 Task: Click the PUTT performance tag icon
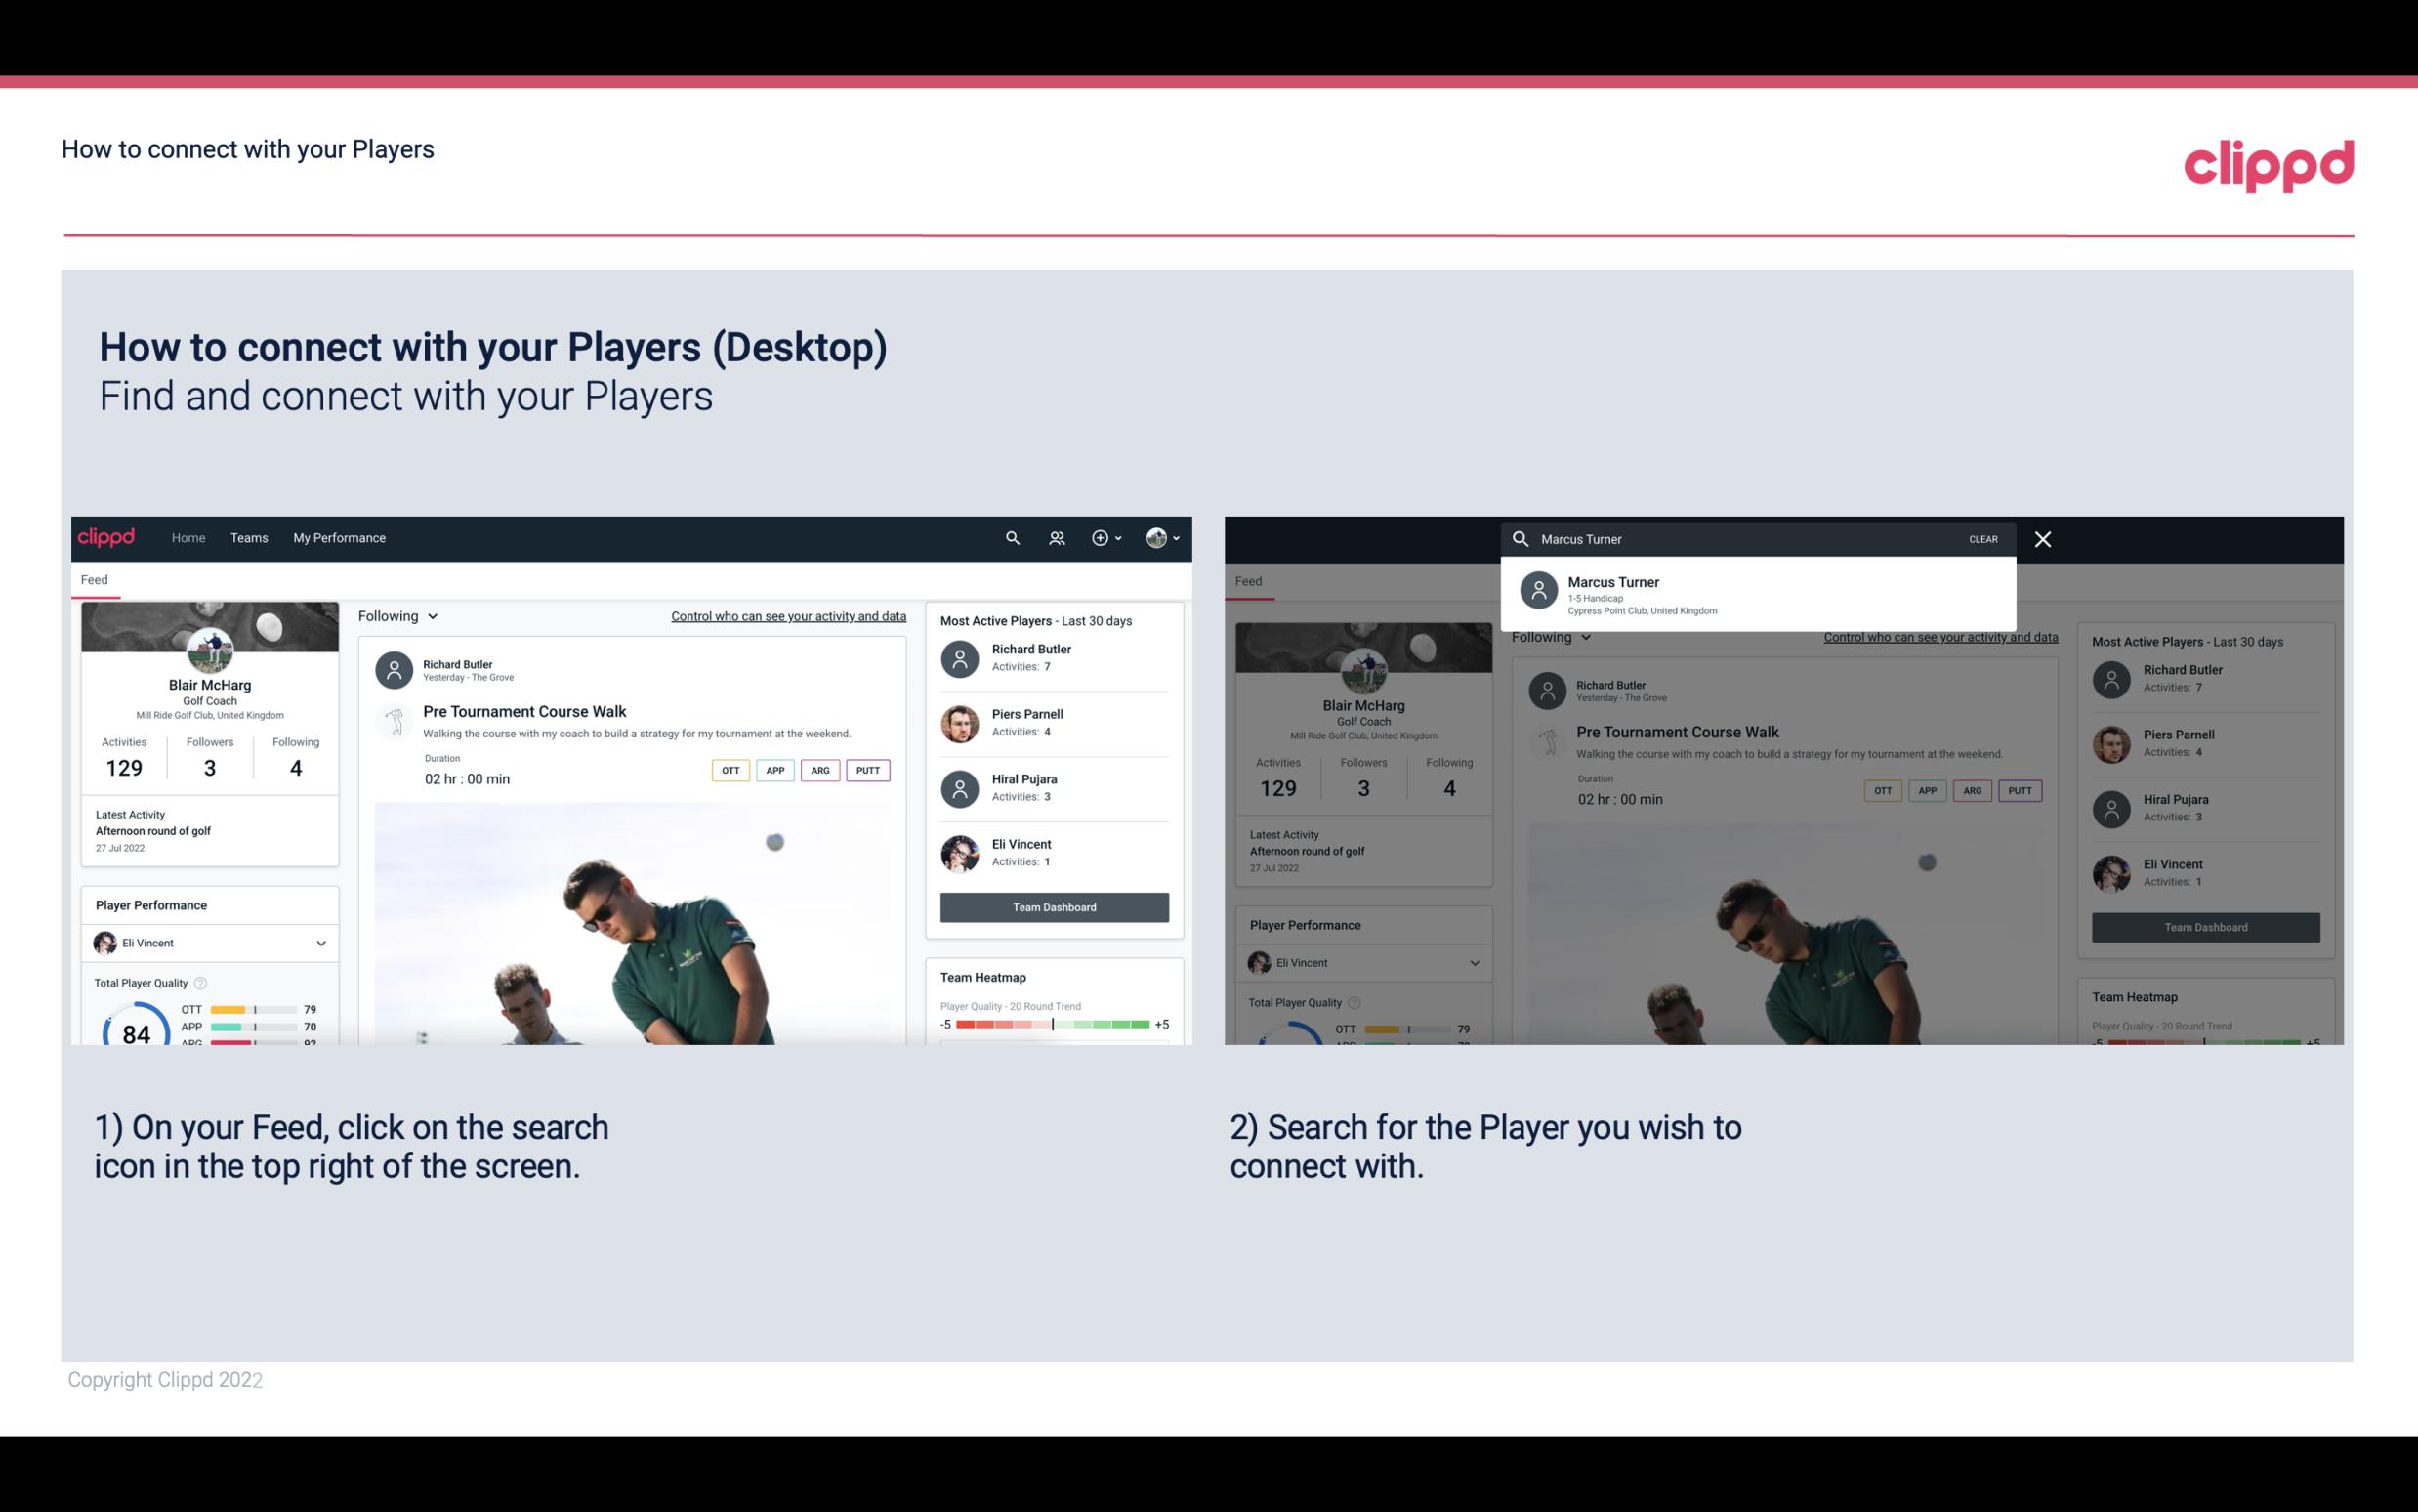point(863,768)
